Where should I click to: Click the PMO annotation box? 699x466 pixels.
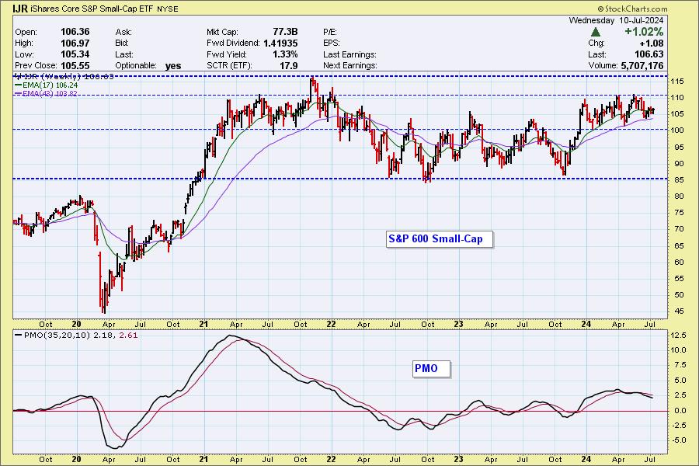coord(431,369)
